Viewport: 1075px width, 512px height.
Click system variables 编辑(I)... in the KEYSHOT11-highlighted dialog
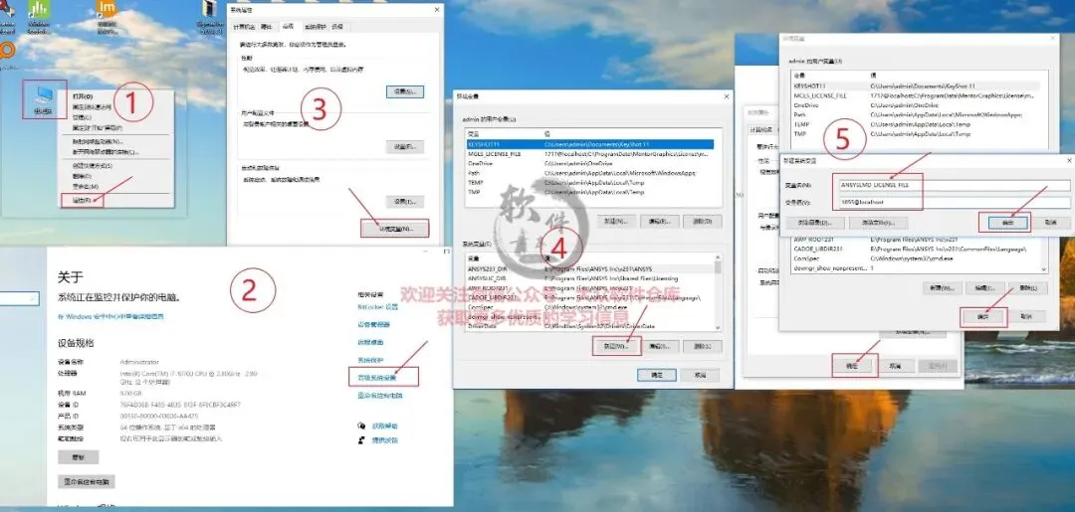point(660,347)
